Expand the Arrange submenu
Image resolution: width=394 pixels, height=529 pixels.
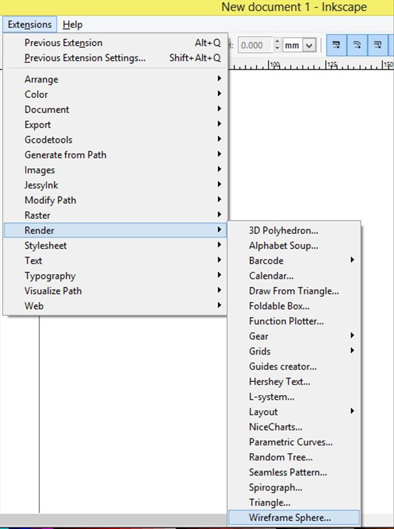[x=115, y=79]
